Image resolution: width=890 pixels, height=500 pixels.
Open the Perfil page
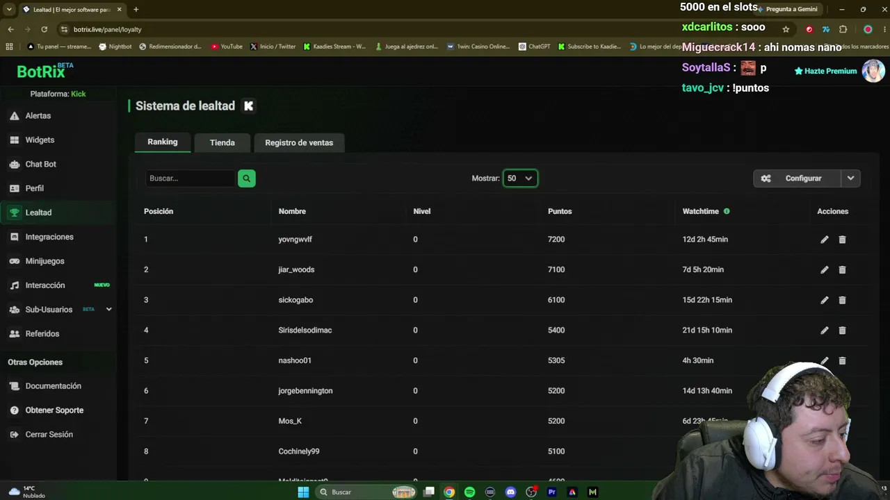click(34, 188)
